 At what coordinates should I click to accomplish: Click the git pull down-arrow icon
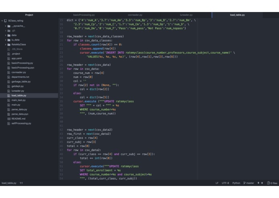click(259, 183)
